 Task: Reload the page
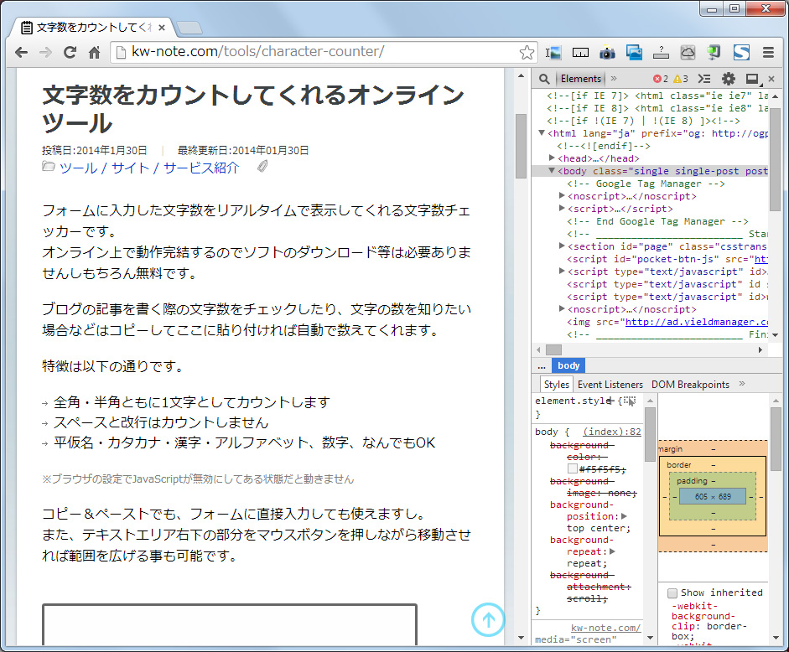[x=70, y=53]
